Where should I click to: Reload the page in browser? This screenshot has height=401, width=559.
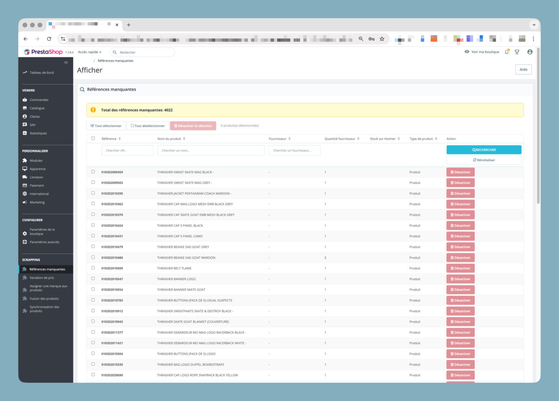(x=49, y=39)
